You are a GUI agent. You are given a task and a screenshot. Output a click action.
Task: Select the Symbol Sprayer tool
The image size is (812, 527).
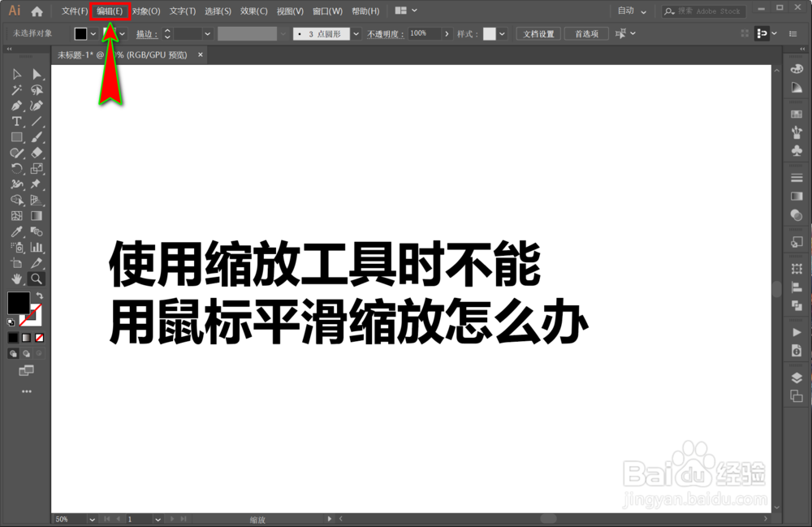click(16, 248)
